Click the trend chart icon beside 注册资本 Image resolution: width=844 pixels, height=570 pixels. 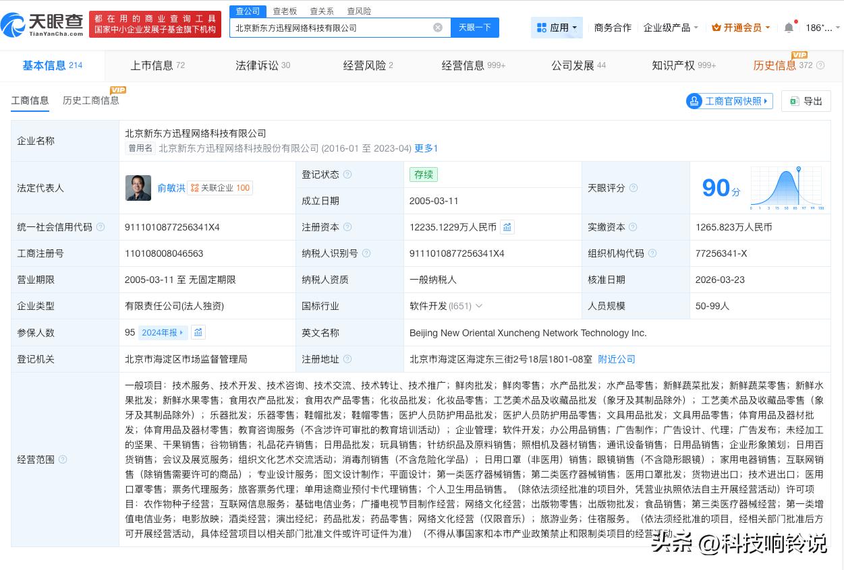(507, 227)
